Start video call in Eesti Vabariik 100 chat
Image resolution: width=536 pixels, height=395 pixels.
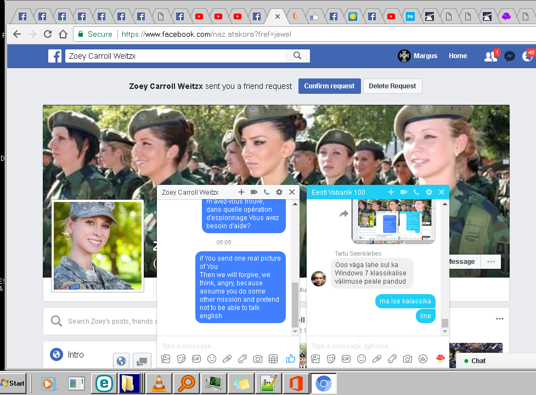404,192
